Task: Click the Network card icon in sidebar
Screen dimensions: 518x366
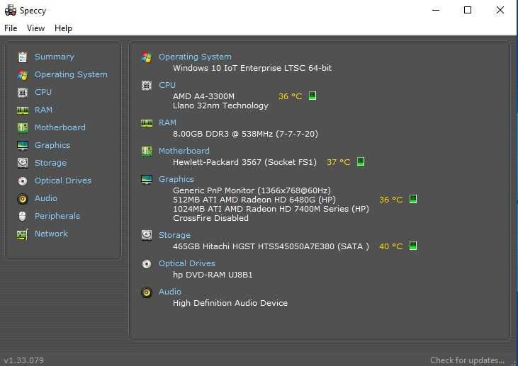Action: click(23, 234)
